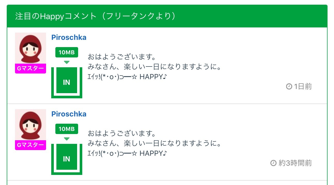
Task: Click the down arrow under 10MB in the 1日前 comment
Action: [67, 62]
